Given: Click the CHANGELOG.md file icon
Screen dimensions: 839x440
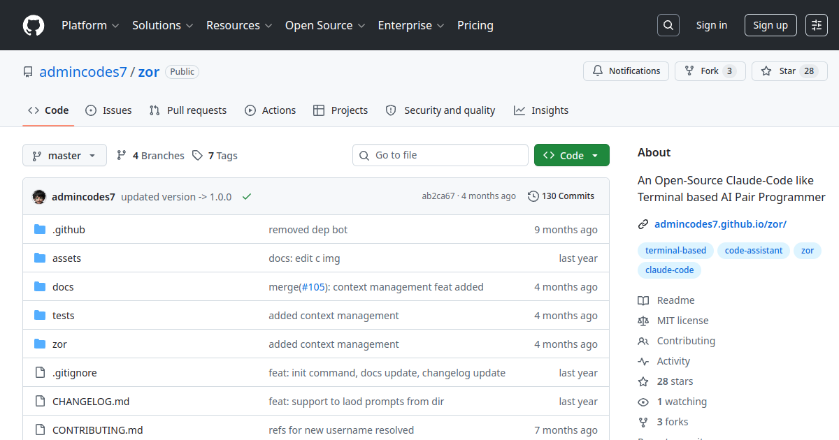Looking at the screenshot, I should tap(40, 402).
